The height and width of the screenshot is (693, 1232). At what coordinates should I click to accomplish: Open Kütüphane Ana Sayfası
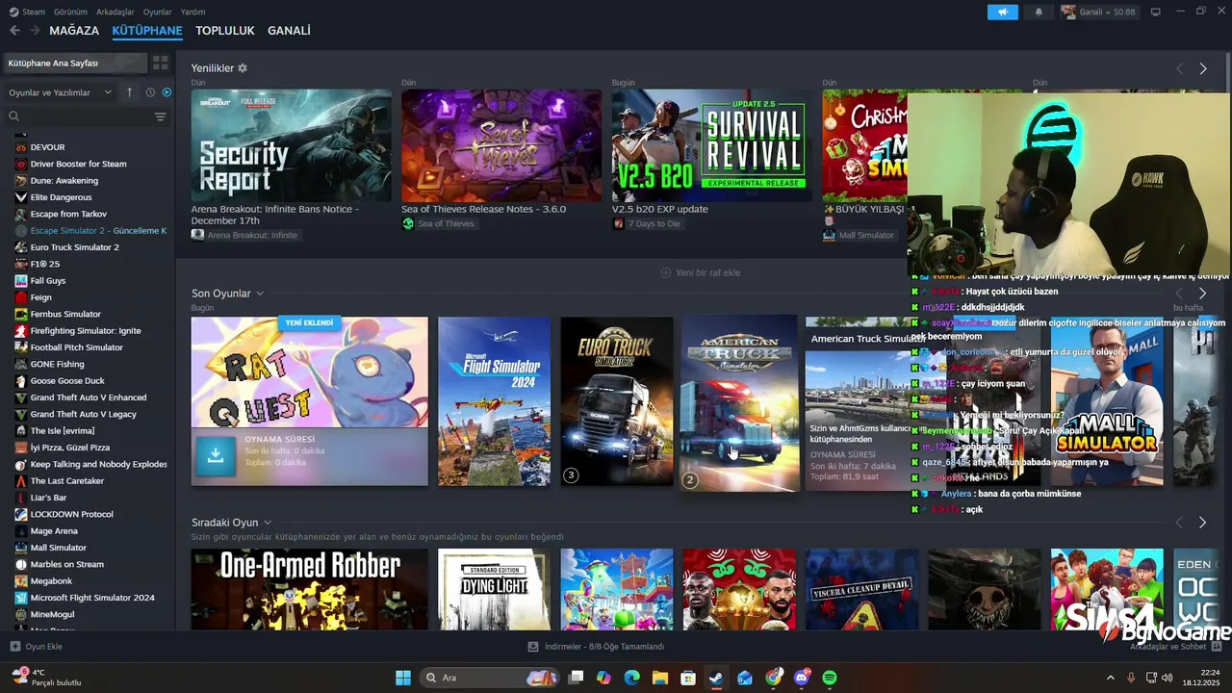pyautogui.click(x=75, y=63)
